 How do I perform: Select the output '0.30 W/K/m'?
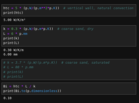pyautogui.click(x=14, y=50)
